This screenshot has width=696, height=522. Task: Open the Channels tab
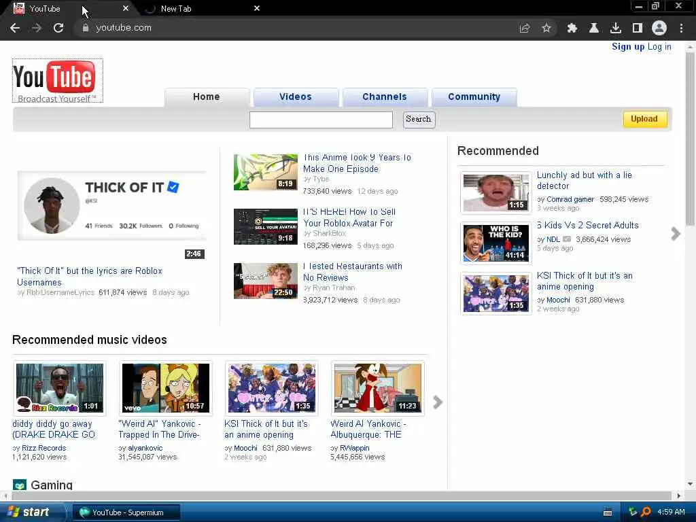[x=385, y=97]
